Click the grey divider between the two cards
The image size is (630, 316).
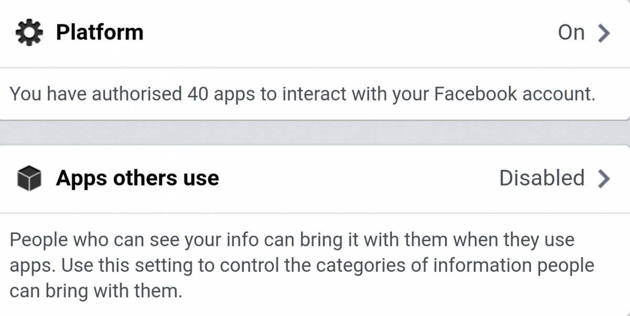point(315,133)
